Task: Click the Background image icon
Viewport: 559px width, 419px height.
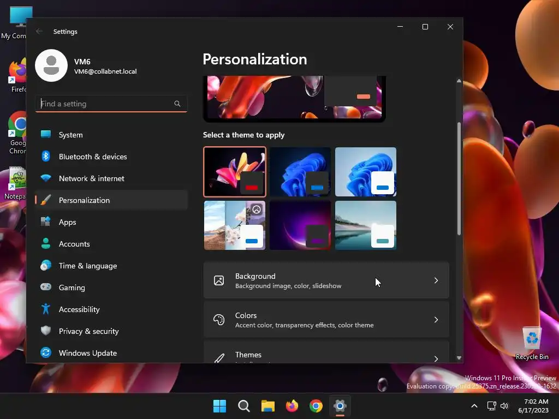Action: 219,280
